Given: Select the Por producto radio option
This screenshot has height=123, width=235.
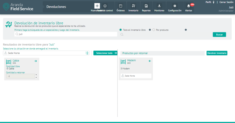Looking at the screenshot, I should [x=154, y=30].
